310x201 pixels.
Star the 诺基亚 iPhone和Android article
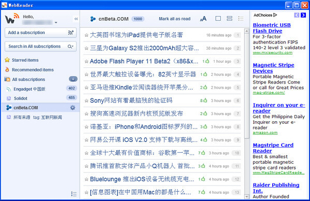click(87, 127)
